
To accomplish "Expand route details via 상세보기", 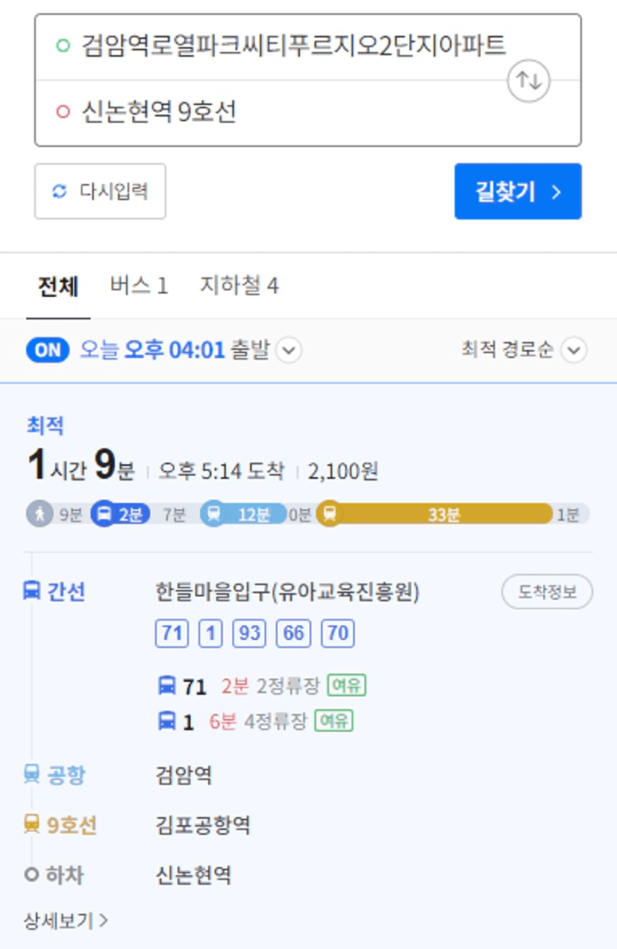I will tap(66, 921).
